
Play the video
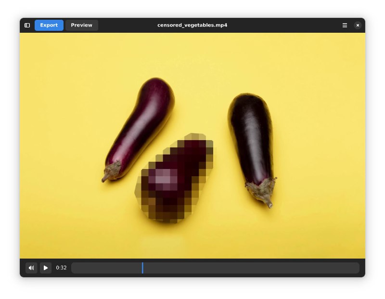point(46,268)
